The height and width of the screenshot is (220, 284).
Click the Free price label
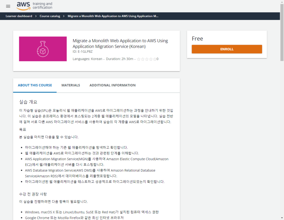(x=197, y=39)
